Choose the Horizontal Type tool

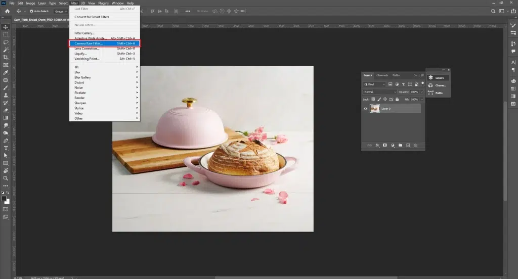click(6, 148)
